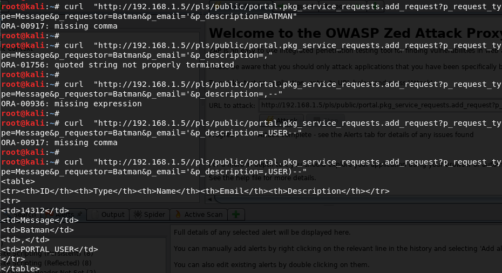502x273 pixels.
Task: Click the '<td>14312</td>' line in terminal
Action: [35, 210]
